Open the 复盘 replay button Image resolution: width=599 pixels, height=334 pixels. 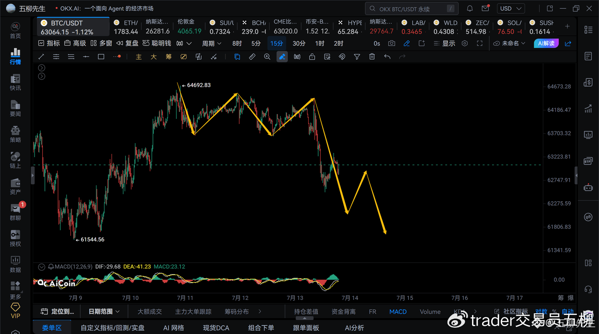tap(127, 43)
